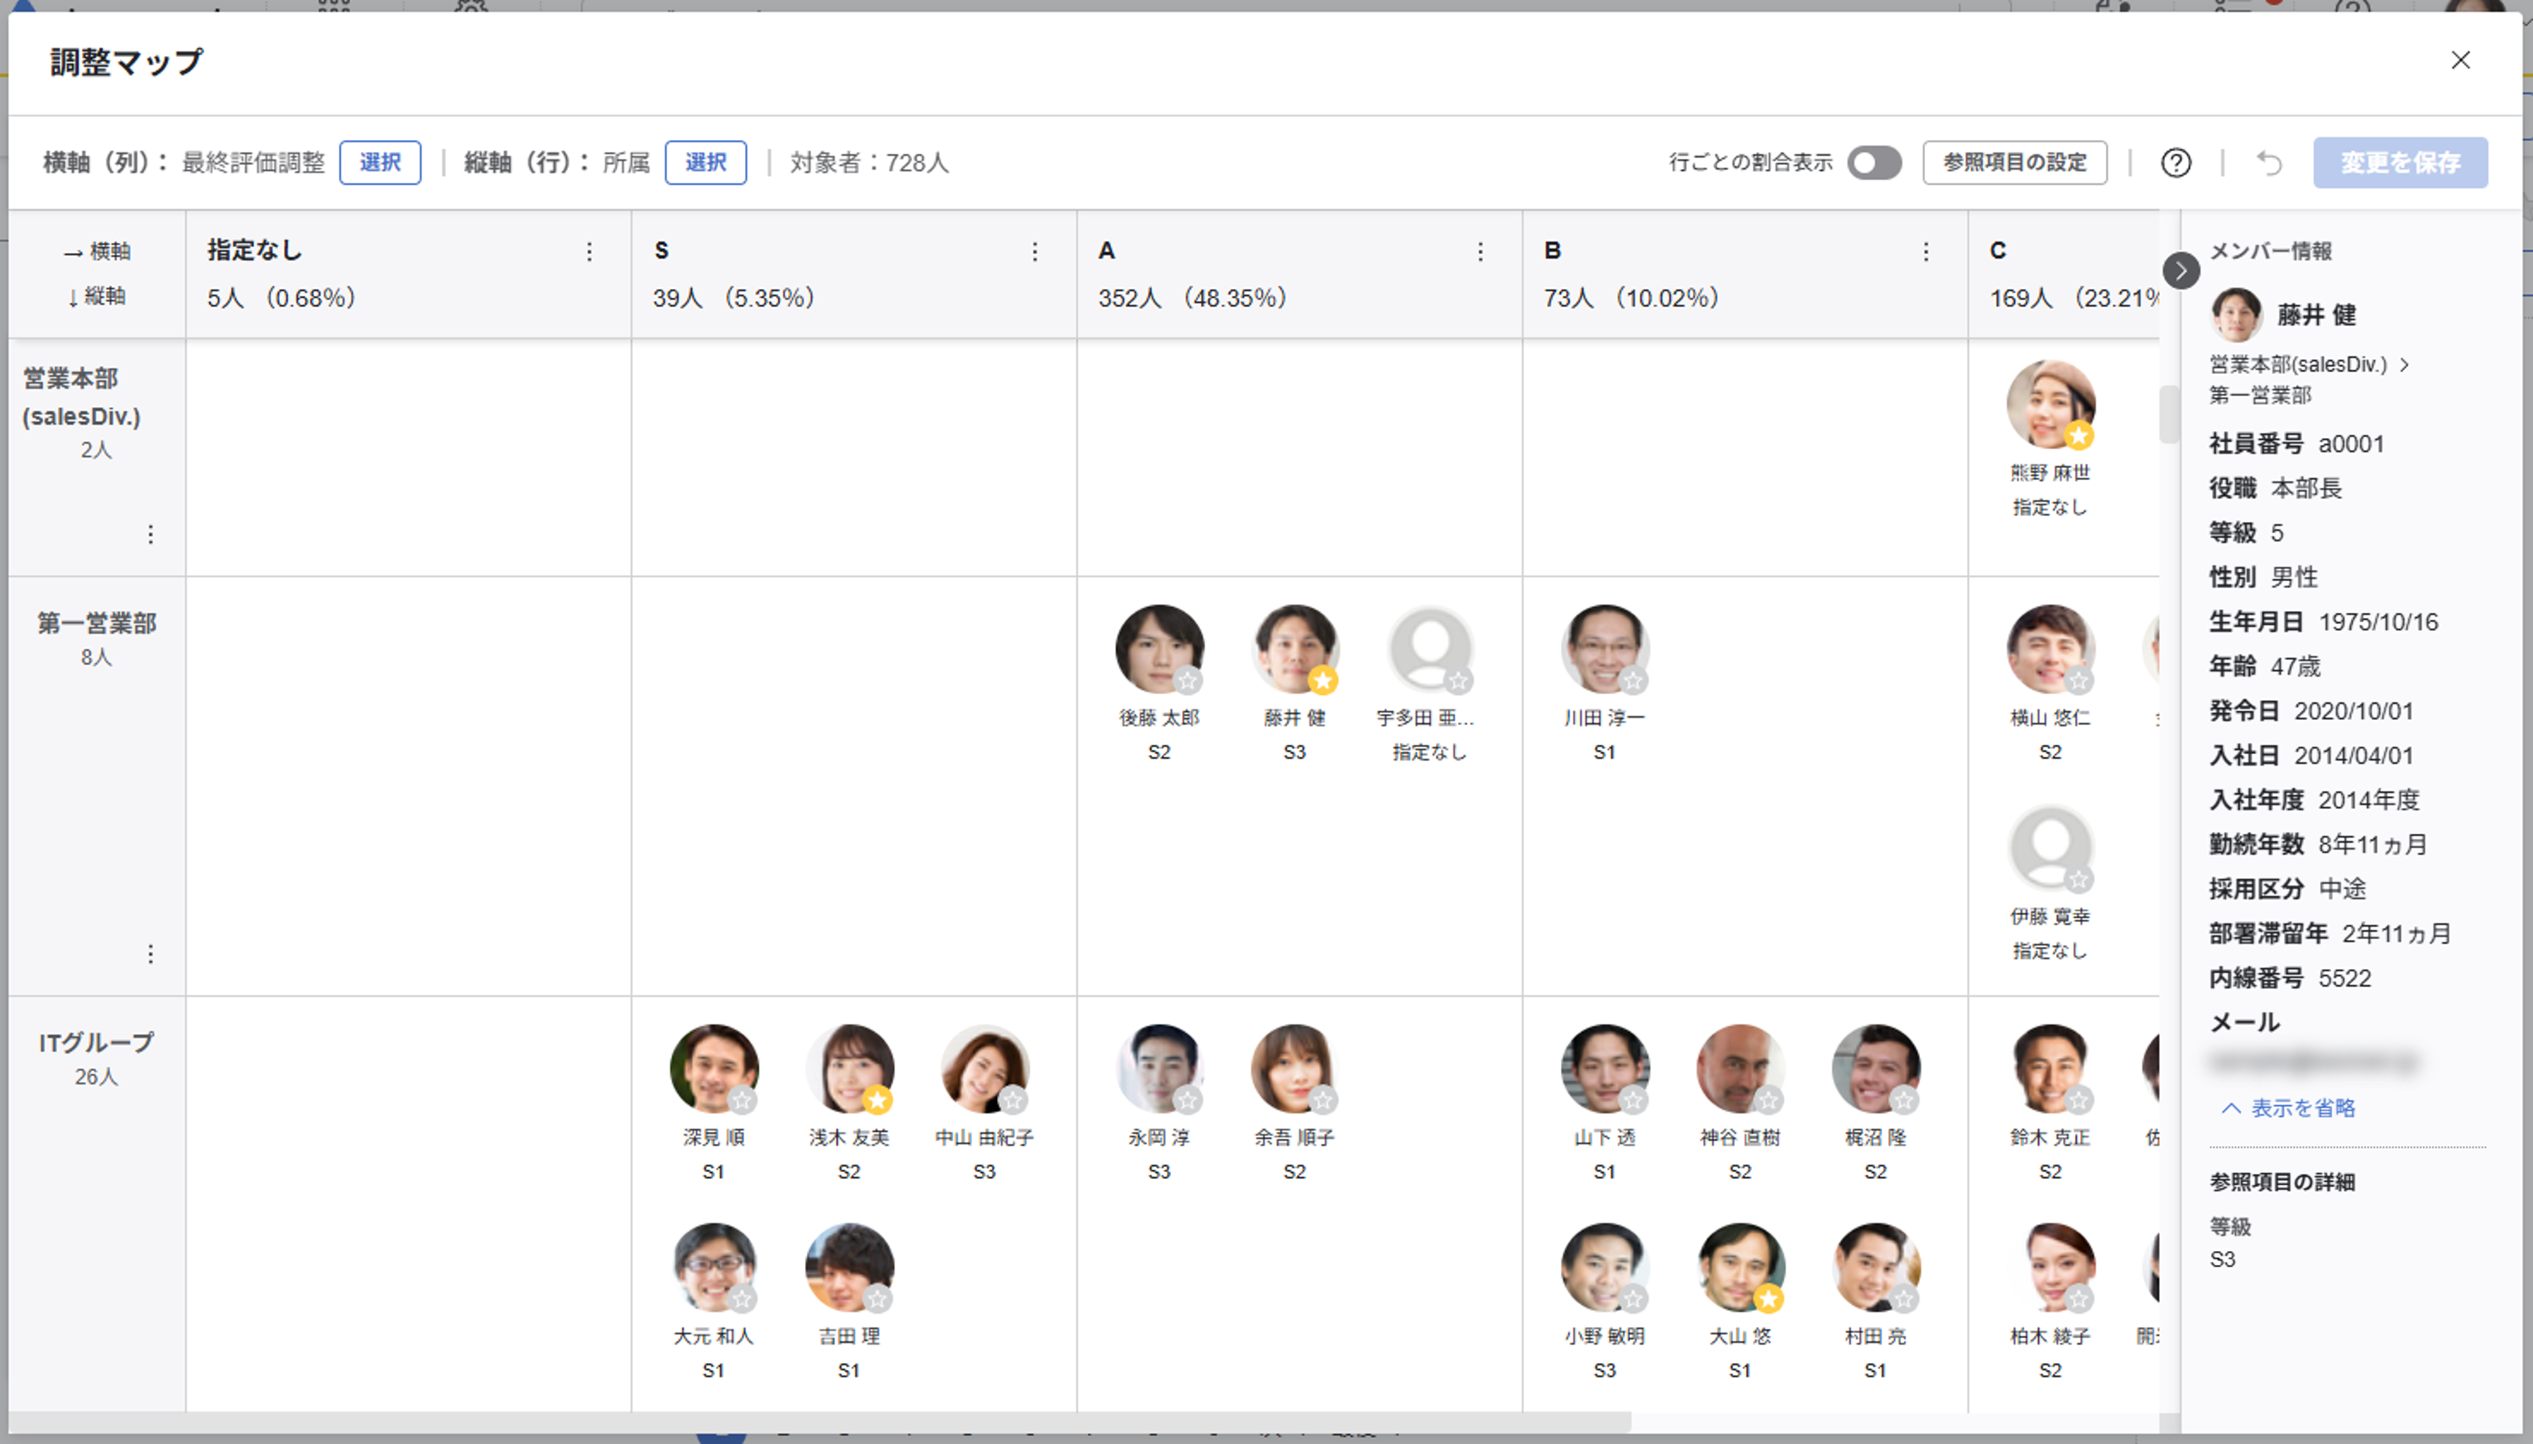
Task: Click the undo arrow icon
Action: tap(2268, 163)
